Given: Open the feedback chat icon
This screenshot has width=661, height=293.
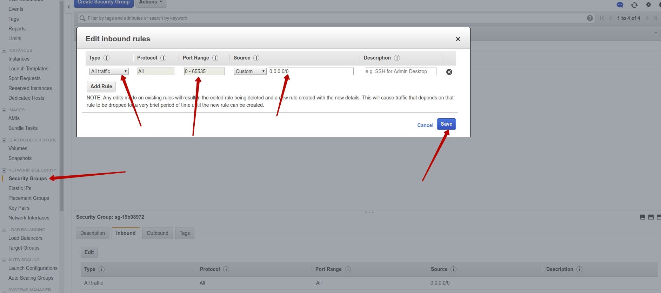Looking at the screenshot, I should (620, 5).
